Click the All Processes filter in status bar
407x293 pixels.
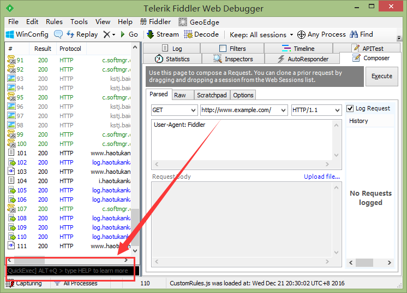[76, 283]
